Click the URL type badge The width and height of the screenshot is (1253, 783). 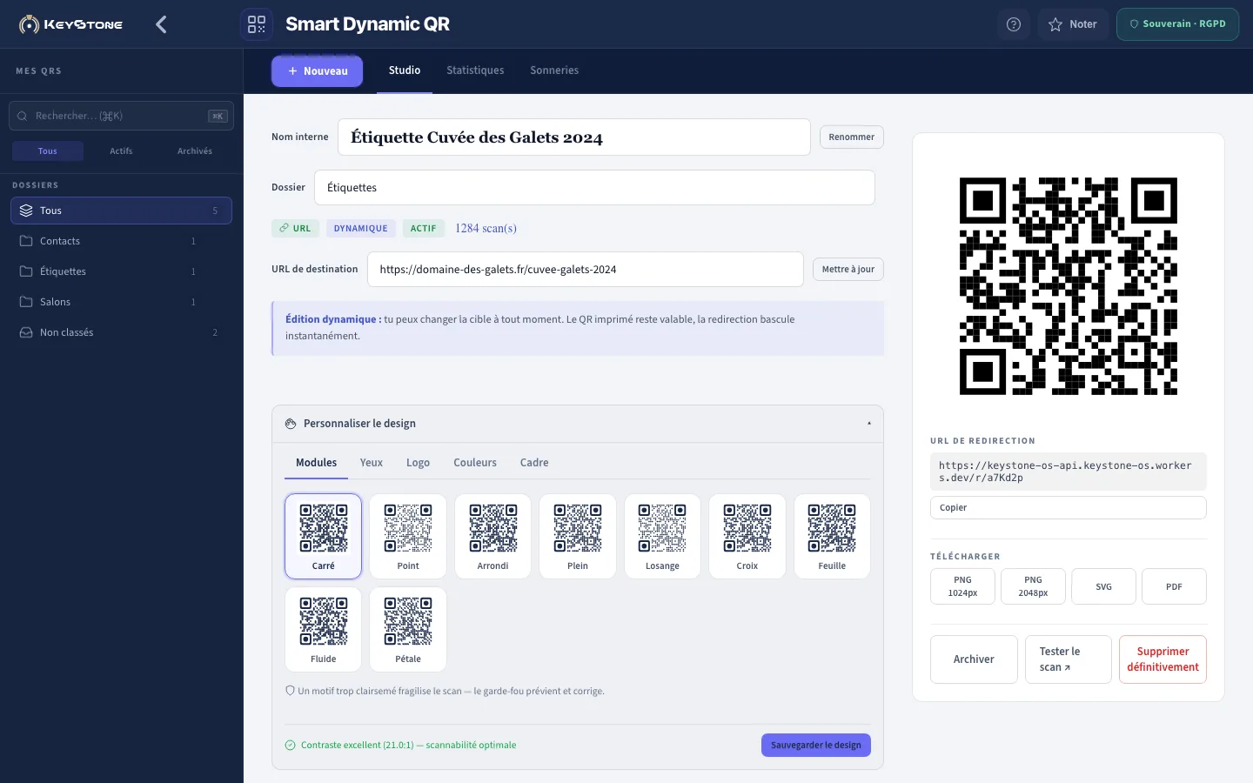296,229
